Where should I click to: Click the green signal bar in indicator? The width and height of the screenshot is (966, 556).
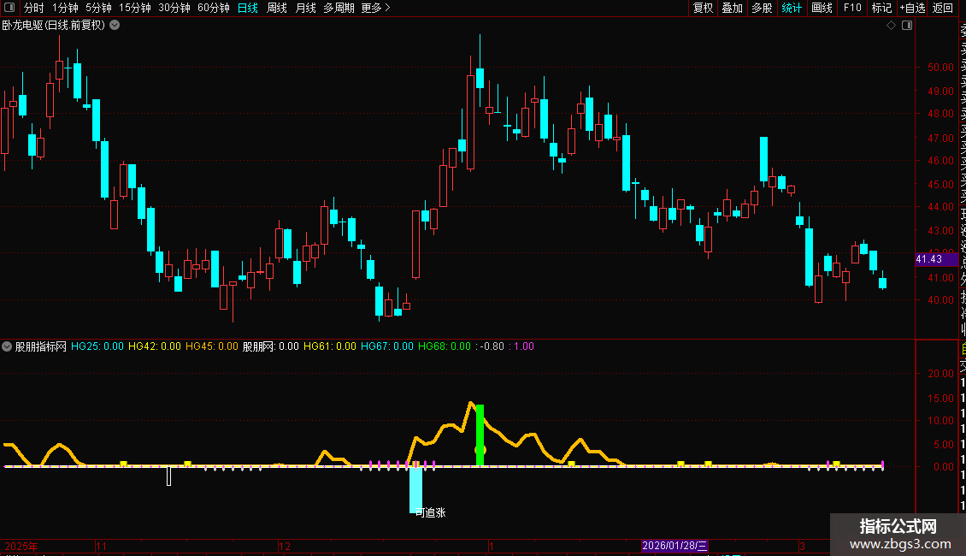coord(480,435)
